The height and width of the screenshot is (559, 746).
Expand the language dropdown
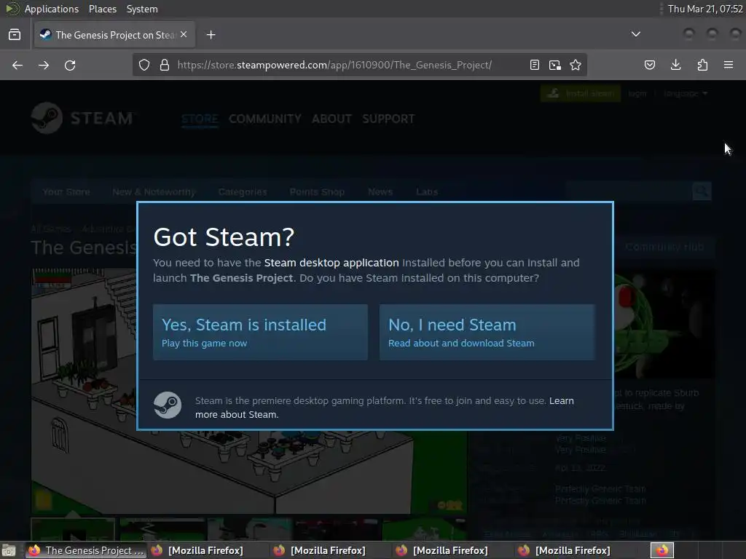[x=686, y=94]
